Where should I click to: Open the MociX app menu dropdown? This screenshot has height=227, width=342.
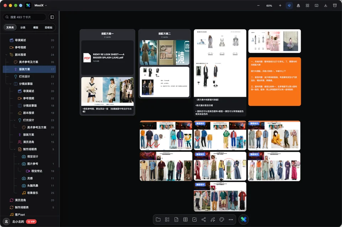(x=41, y=5)
